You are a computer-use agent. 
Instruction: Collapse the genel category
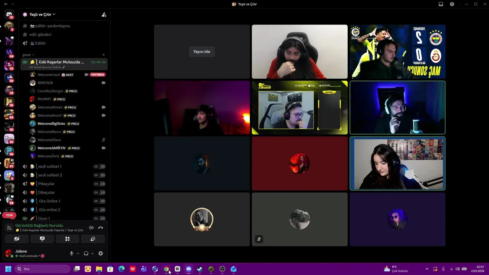point(28,55)
